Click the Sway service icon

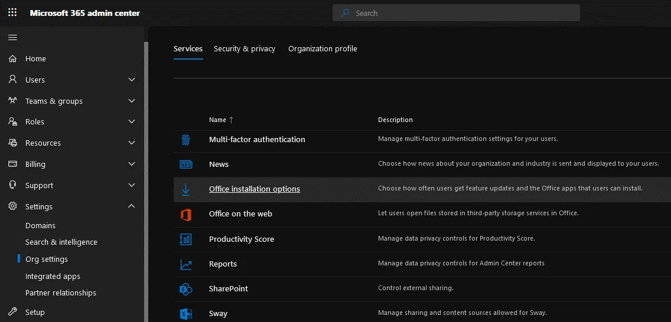coord(185,314)
